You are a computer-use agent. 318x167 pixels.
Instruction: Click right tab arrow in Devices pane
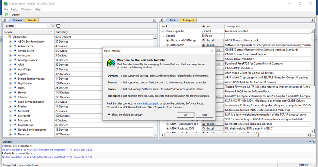click(154, 20)
